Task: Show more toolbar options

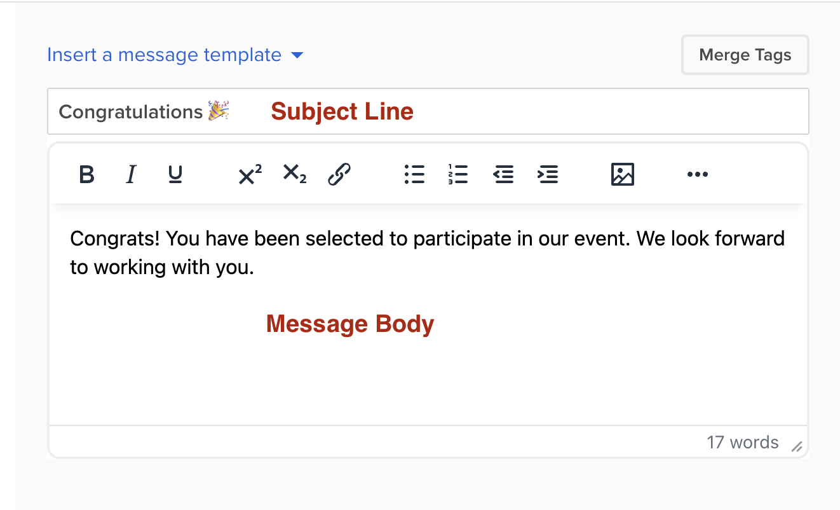Action: point(697,174)
